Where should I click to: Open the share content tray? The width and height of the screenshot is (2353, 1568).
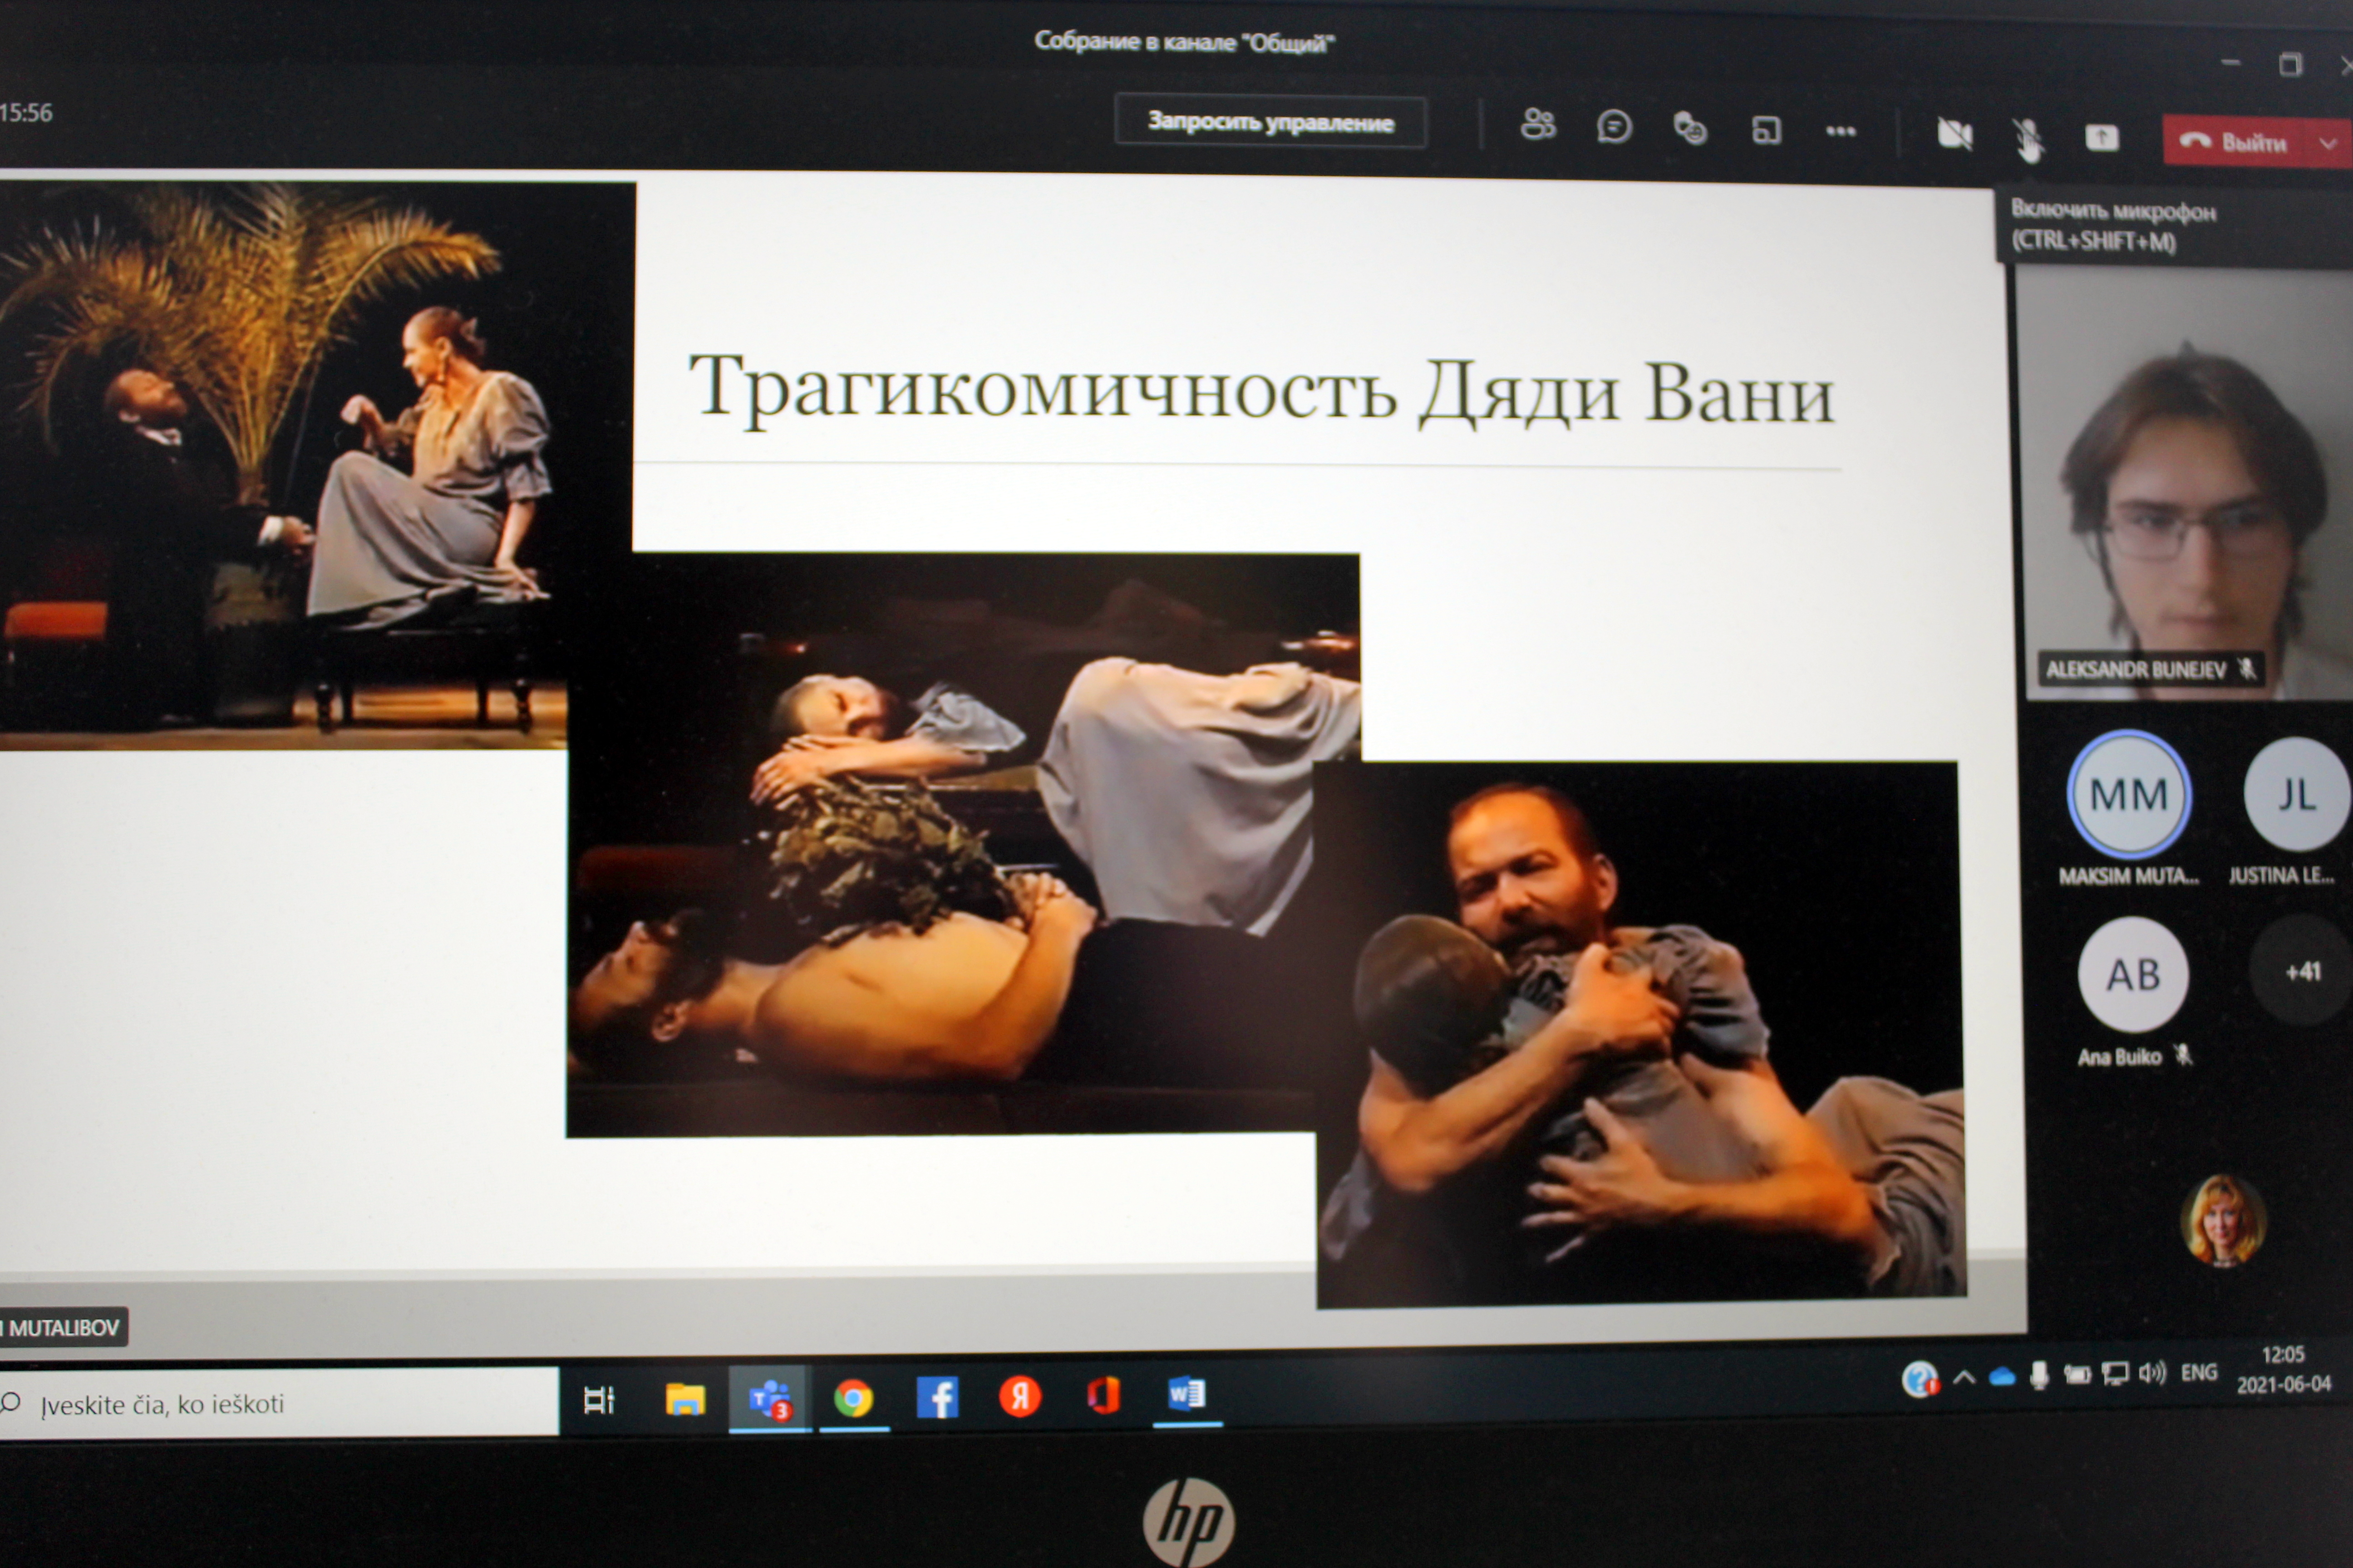click(x=2102, y=138)
